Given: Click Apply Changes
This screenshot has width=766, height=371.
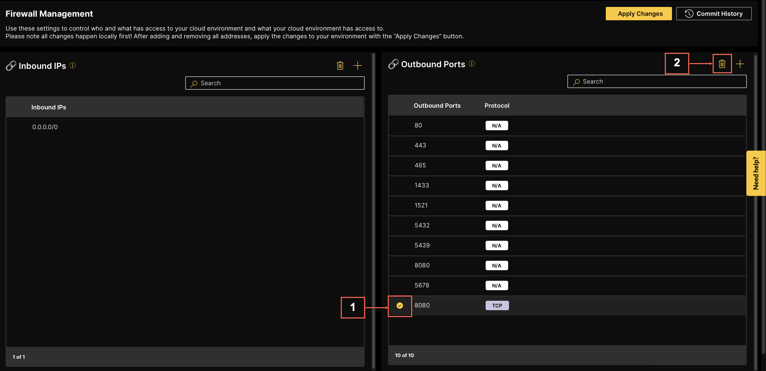Looking at the screenshot, I should [639, 13].
